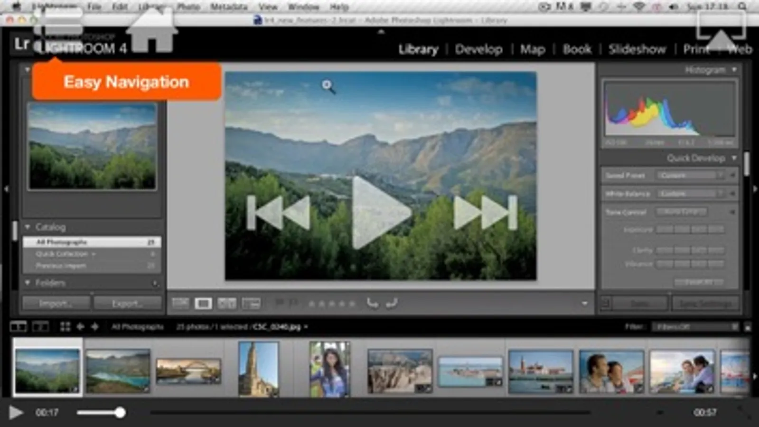Collapse the Quick Develop panel
This screenshot has width=759, height=427.
(734, 158)
